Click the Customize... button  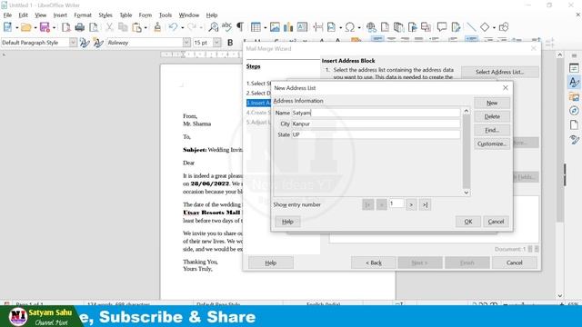(x=492, y=144)
